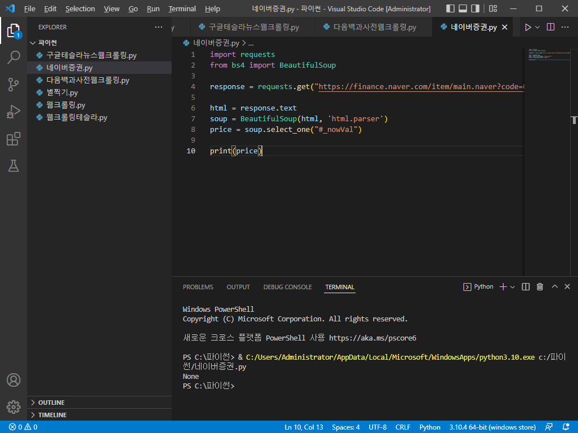Click the Run Python File play button
578x433 pixels.
pos(528,27)
